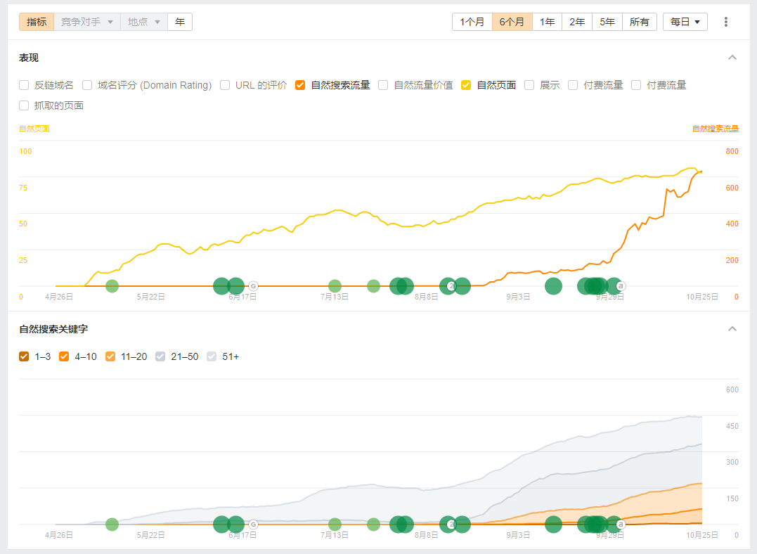Click the '2' marker in the keywords chart
Viewport: 757px width, 554px height.
pyautogui.click(x=451, y=524)
